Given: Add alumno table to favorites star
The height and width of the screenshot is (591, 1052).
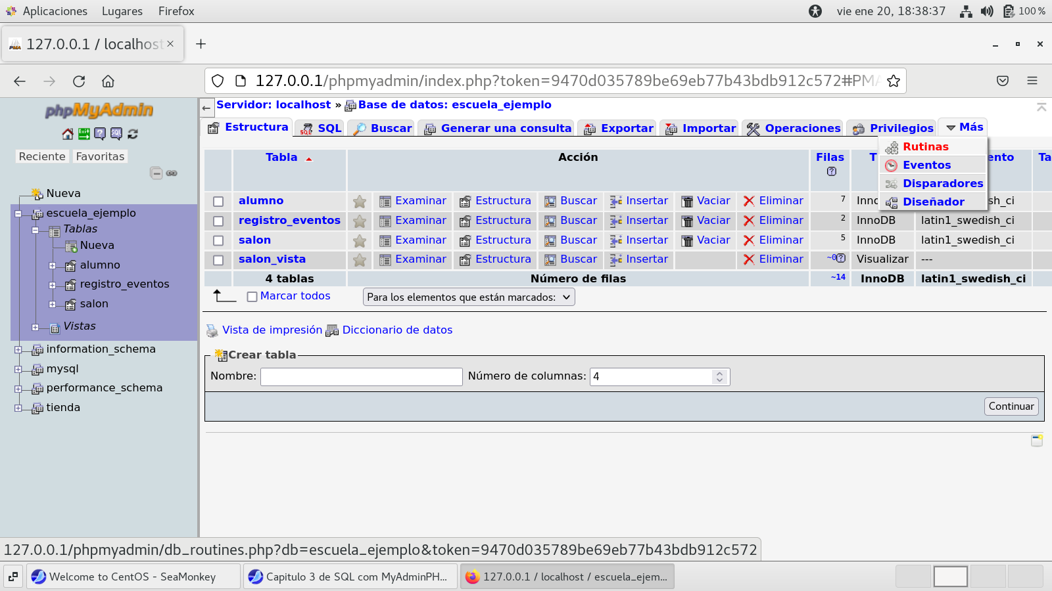Looking at the screenshot, I should click(x=360, y=202).
